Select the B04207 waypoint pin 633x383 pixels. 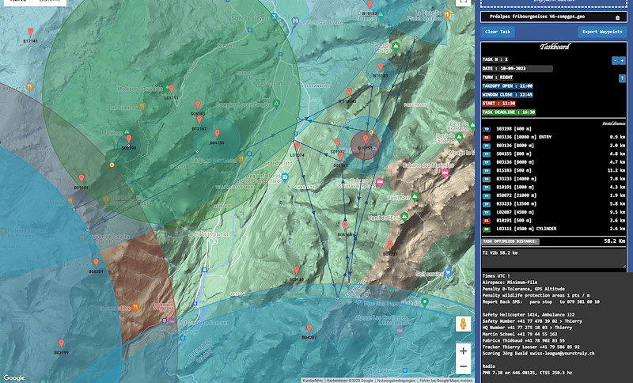click(x=309, y=328)
